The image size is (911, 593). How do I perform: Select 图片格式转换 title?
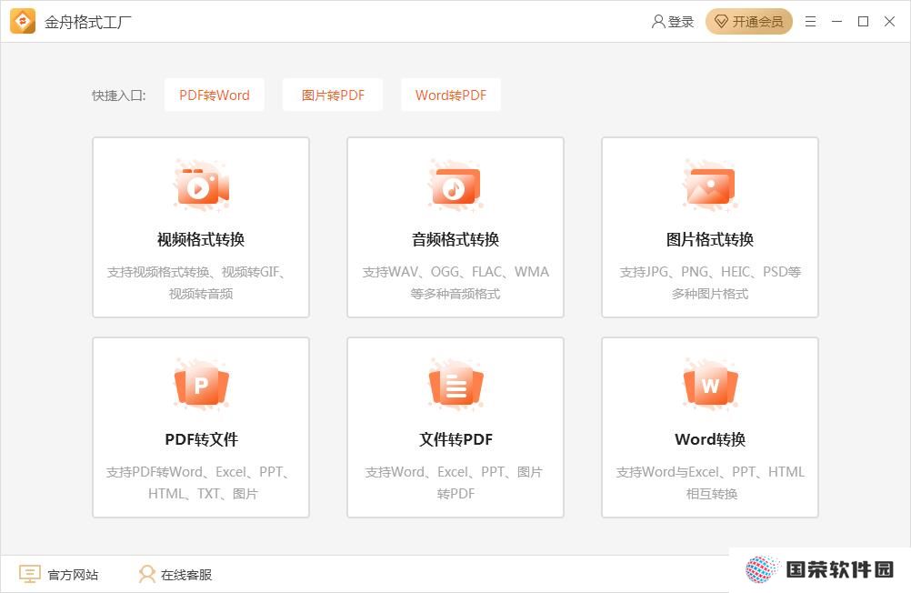point(710,239)
